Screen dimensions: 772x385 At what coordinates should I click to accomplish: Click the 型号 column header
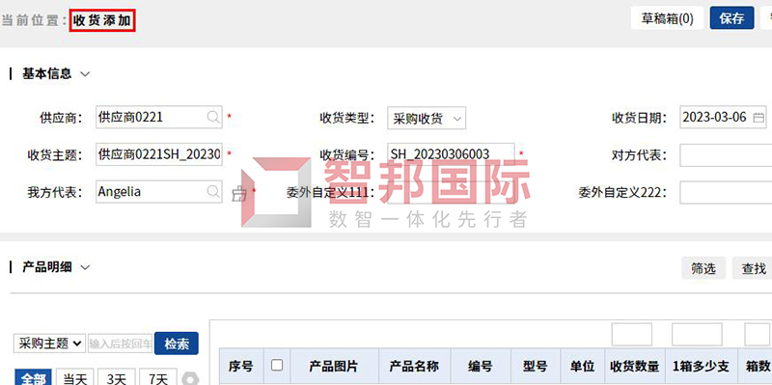[536, 367]
